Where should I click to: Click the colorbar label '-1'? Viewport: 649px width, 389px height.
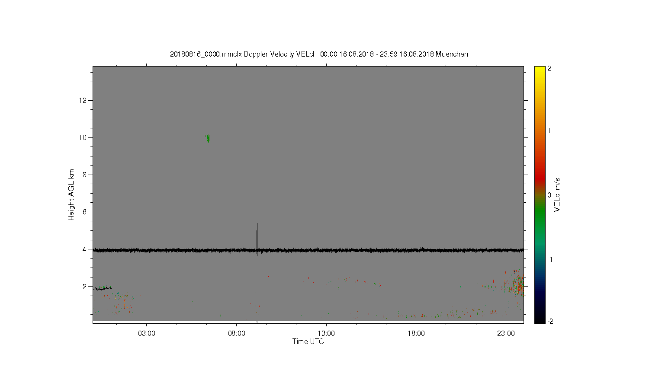click(x=549, y=259)
